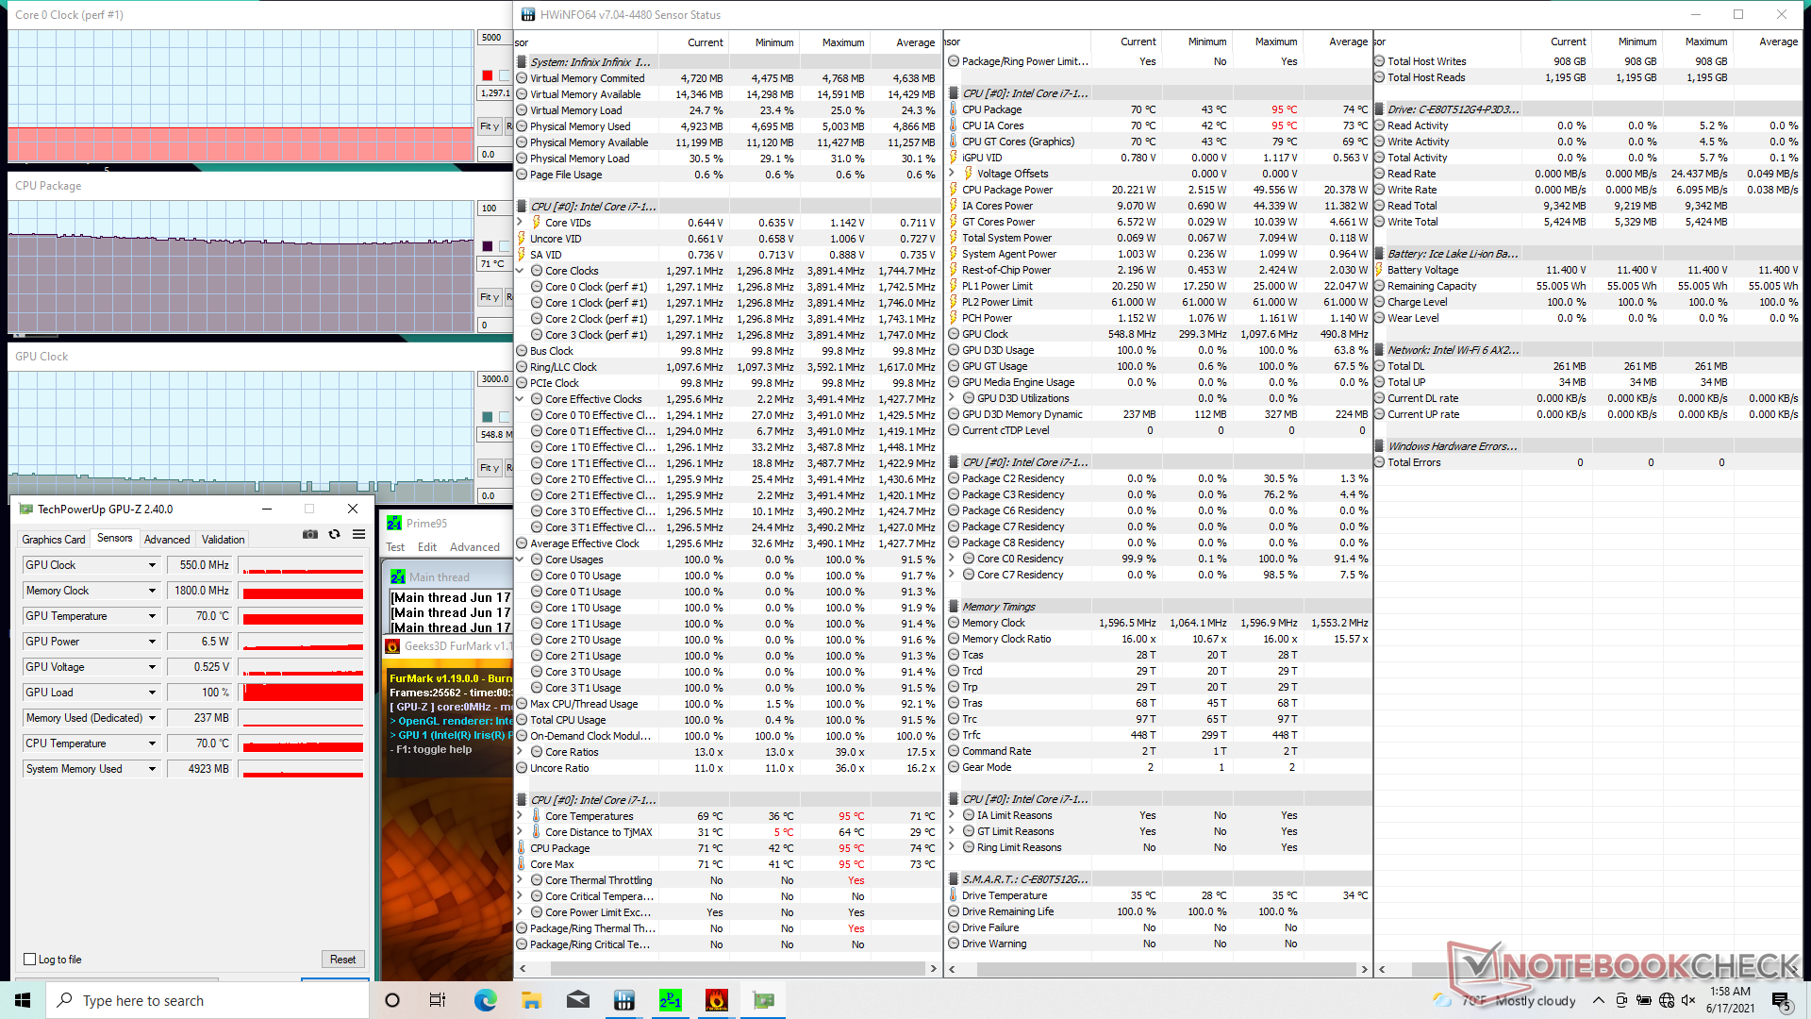Image resolution: width=1811 pixels, height=1019 pixels.
Task: Click Fit y on Core 0 Clock graph
Action: pos(490,126)
